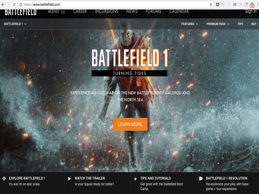Click the browser address bar URL field
The image size is (259, 194).
click(116, 5)
